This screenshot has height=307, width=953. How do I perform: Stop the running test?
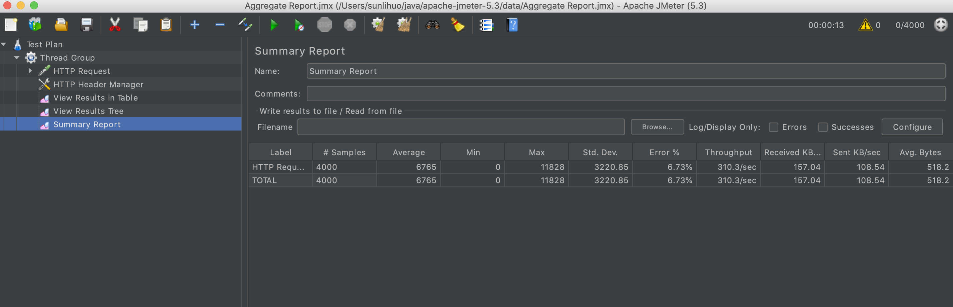(x=324, y=25)
